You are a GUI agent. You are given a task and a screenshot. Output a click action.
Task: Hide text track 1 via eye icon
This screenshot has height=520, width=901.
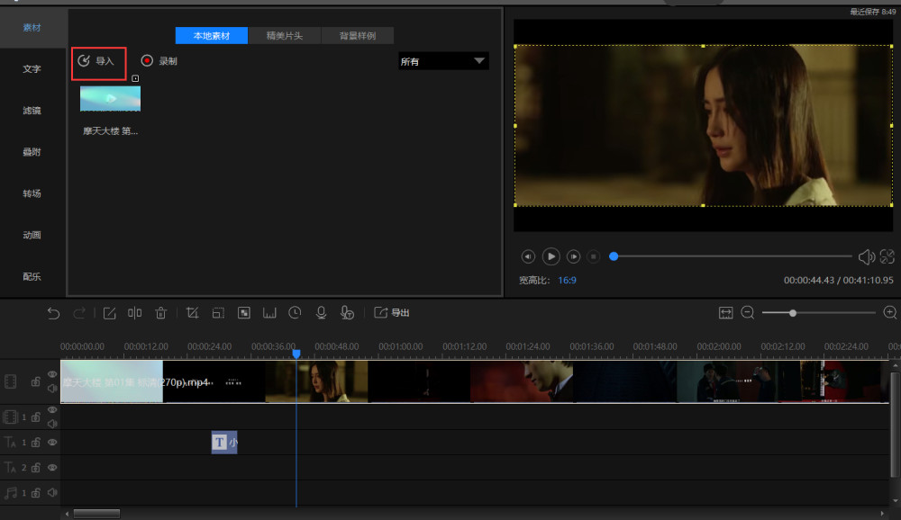tap(52, 443)
